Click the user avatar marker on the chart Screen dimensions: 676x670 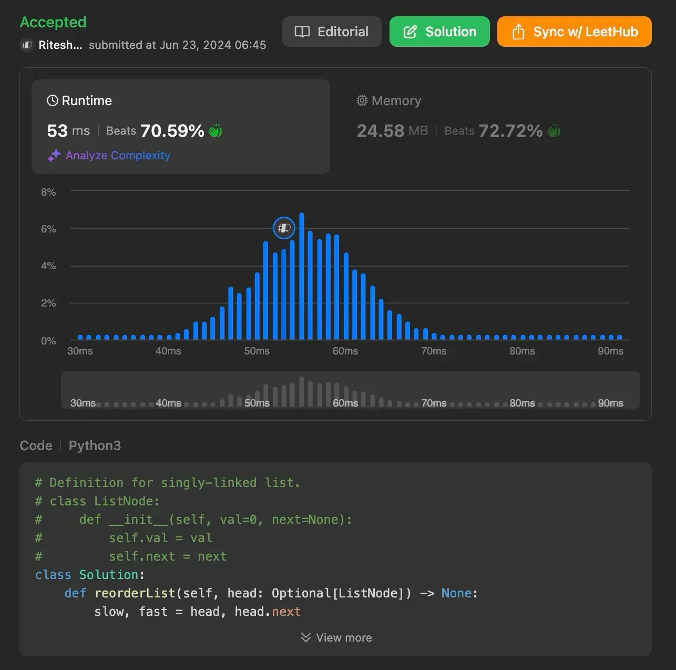tap(284, 228)
